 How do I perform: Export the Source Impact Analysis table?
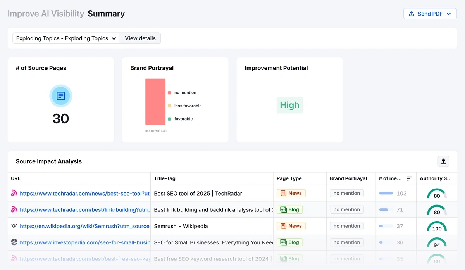point(443,161)
